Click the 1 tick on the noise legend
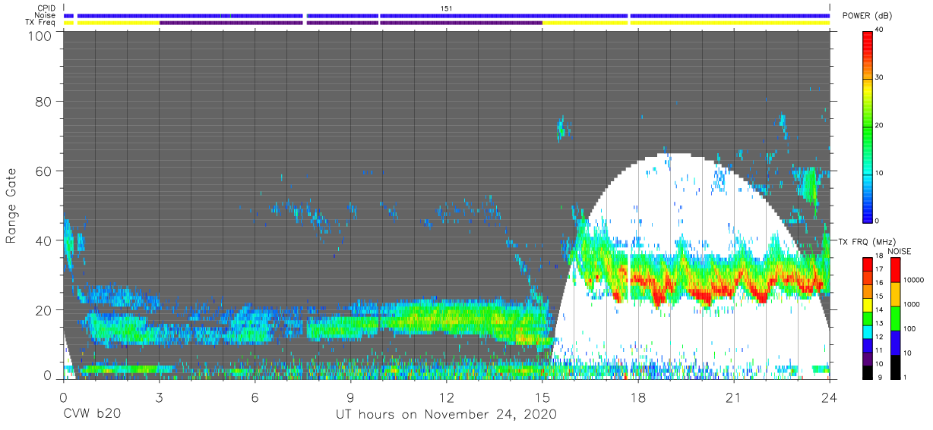The height and width of the screenshot is (430, 933). pos(906,377)
